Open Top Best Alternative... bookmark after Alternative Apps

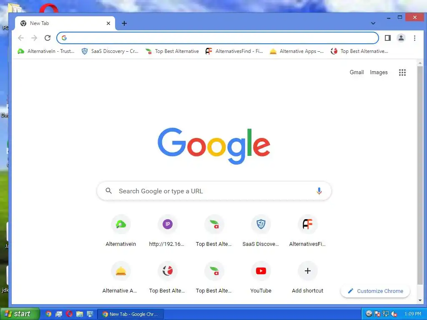[359, 51]
